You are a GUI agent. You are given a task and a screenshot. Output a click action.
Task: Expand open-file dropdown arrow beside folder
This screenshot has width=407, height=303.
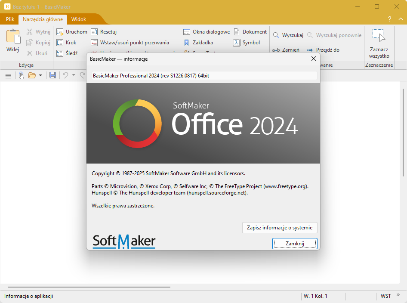(40, 76)
